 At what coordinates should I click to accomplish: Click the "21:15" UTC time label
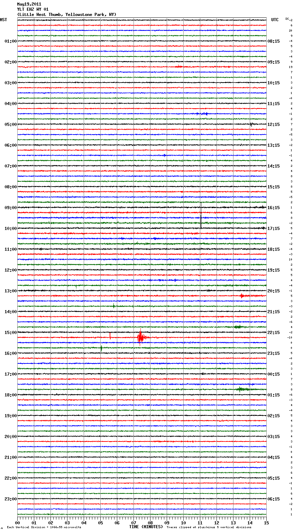(x=274, y=312)
